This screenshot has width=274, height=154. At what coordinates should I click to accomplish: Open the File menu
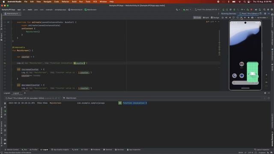tap(26, 2)
